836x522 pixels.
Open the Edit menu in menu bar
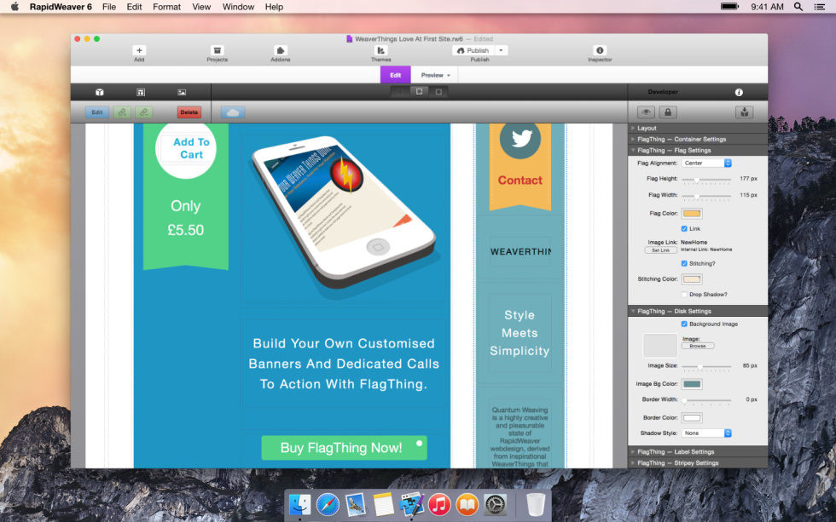135,7
